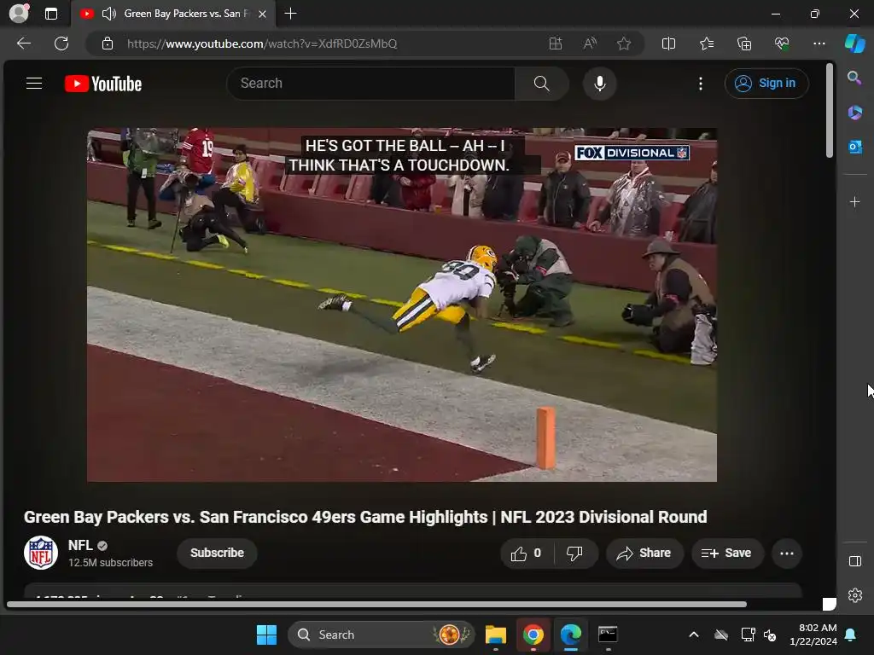The height and width of the screenshot is (655, 874).
Task: Share the highlights video
Action: 644,553
